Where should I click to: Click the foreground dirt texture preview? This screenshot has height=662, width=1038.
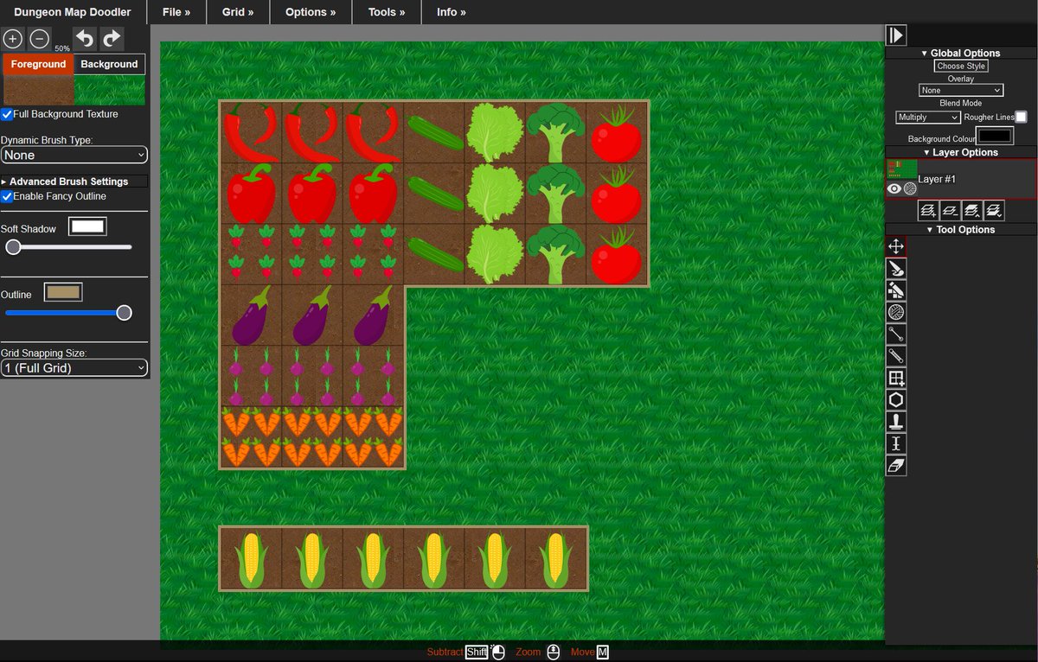click(39, 90)
